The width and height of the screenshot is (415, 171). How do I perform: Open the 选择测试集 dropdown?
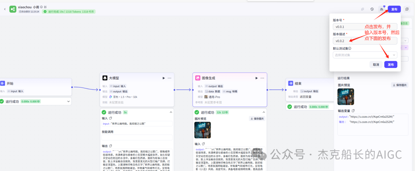coord(365,55)
